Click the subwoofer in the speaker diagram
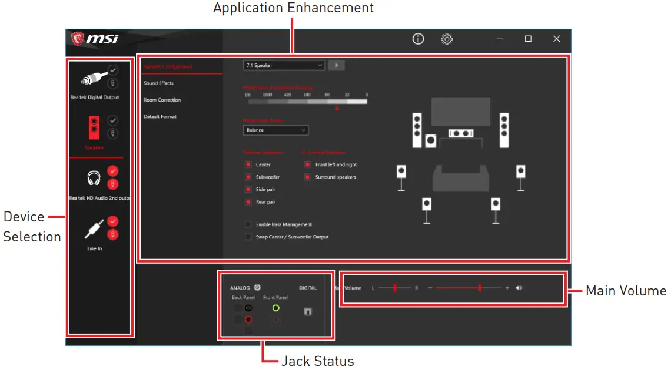 click(430, 140)
